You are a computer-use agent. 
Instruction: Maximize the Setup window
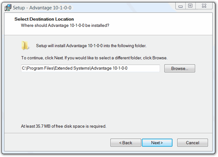pos(190,6)
